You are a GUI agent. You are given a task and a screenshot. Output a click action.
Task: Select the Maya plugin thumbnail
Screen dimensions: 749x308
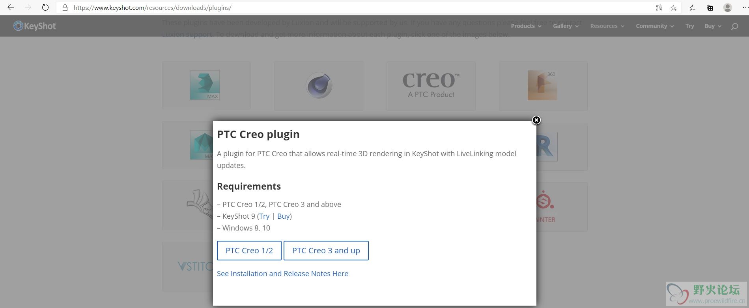click(x=188, y=145)
